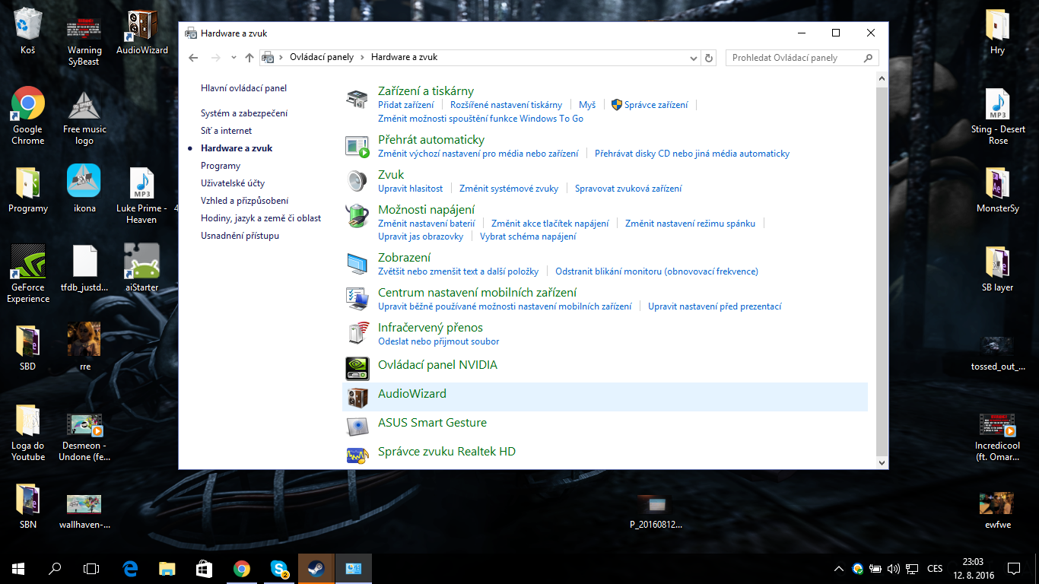1039x584 pixels.
Task: Go to Systém a zabezpečení category
Action: [x=244, y=113]
